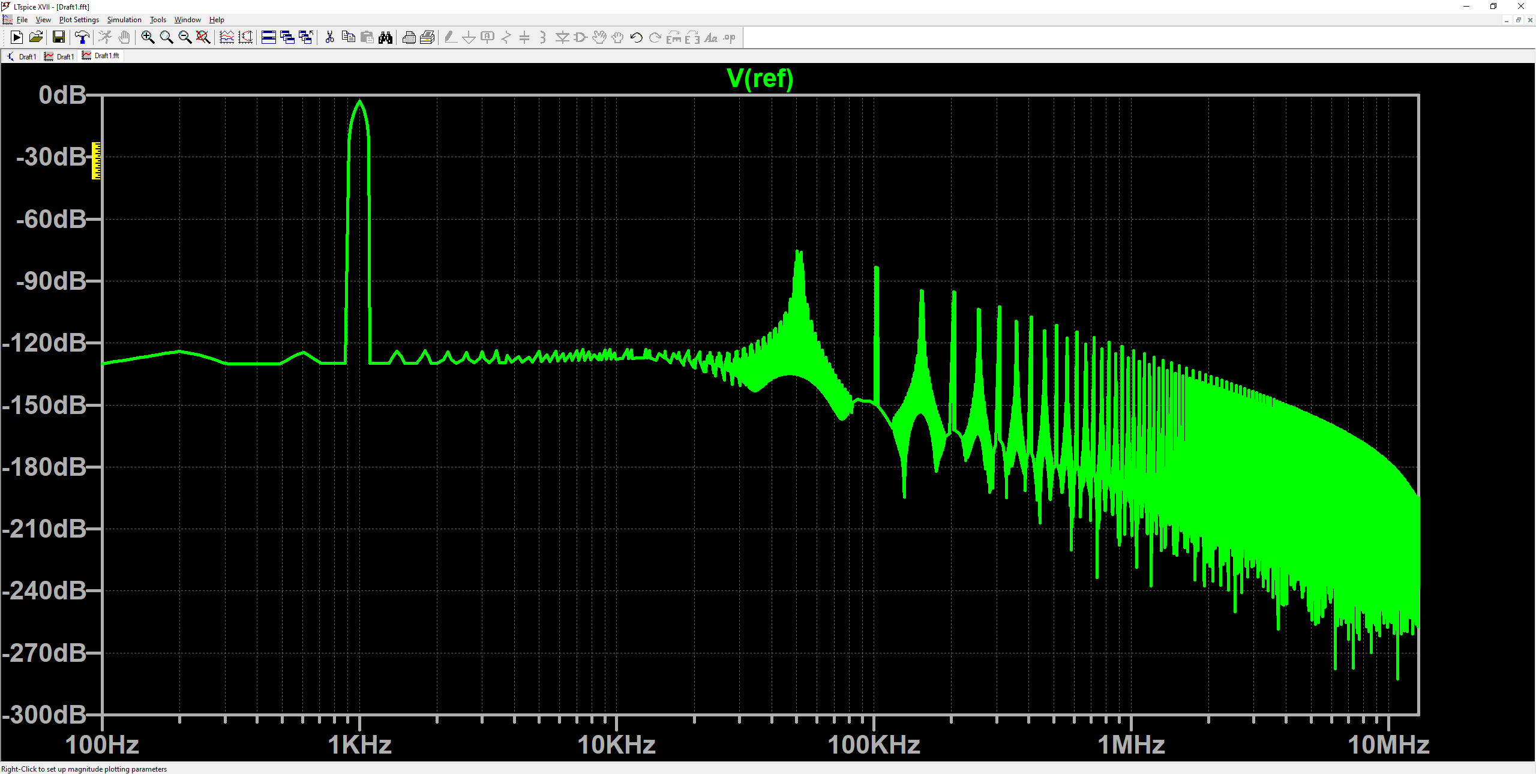This screenshot has height=774, width=1536.
Task: Switch to the Draft1 schematic tab
Action: (22, 56)
